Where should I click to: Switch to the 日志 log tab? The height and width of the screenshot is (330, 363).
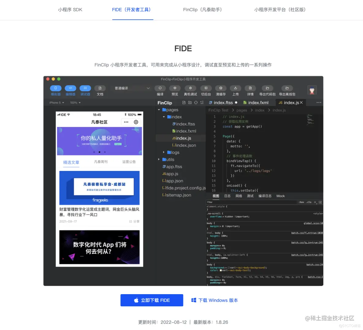(x=227, y=196)
